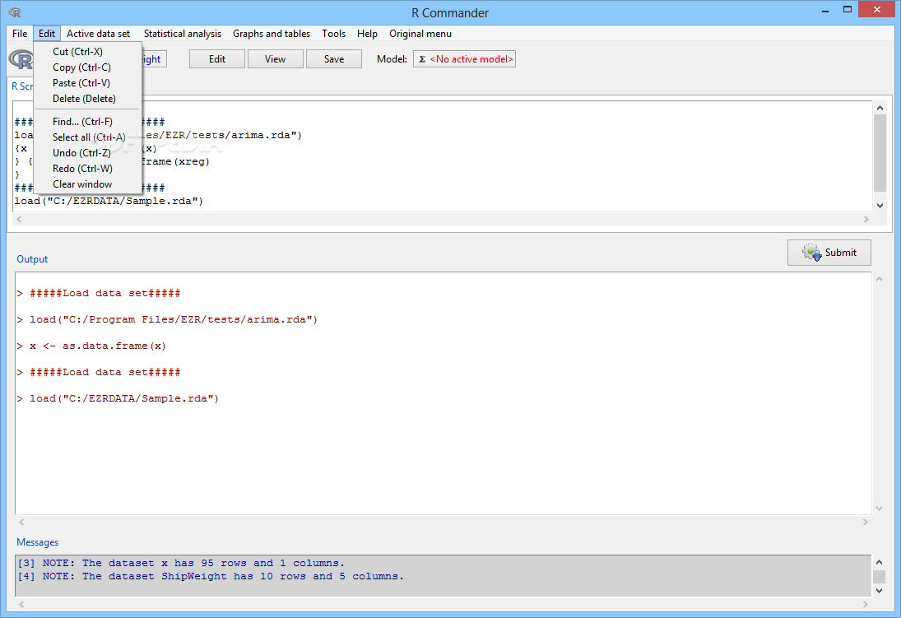Open the File menu
Screen dimensions: 901x618
coord(20,34)
